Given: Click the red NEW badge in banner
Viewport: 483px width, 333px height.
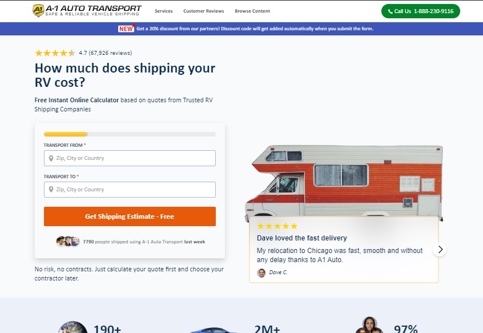Looking at the screenshot, I should pyautogui.click(x=126, y=29).
